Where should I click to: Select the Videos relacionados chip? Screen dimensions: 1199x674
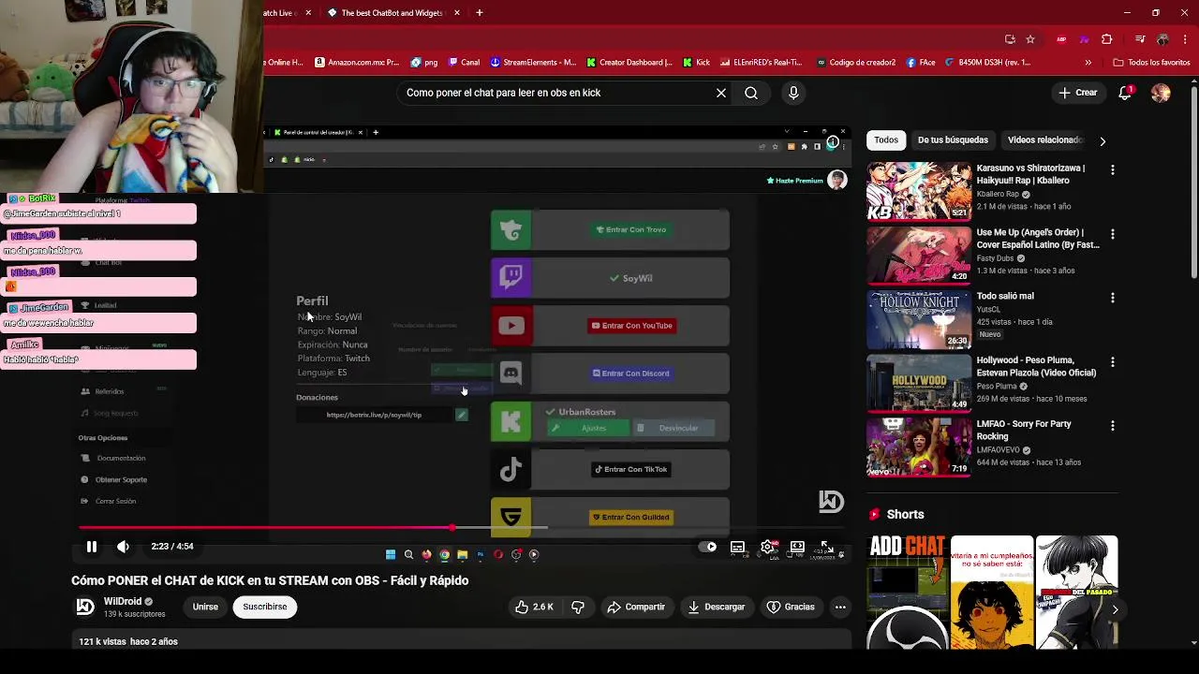(x=1045, y=139)
